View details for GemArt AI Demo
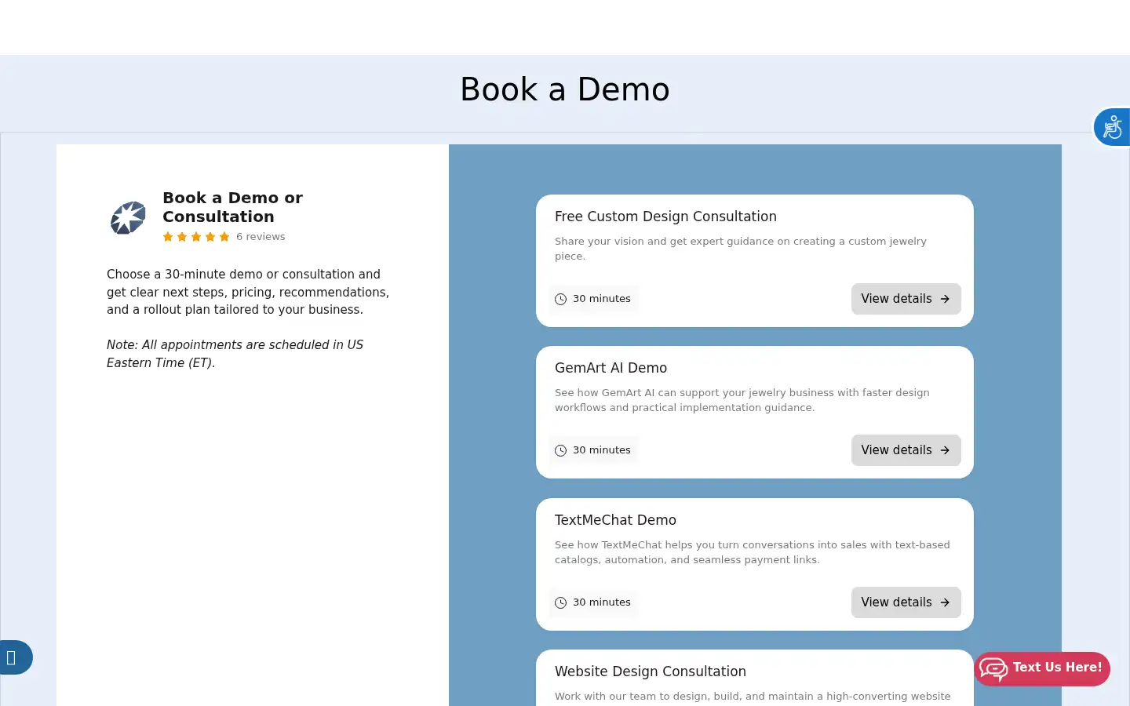The height and width of the screenshot is (706, 1130). (x=906, y=450)
